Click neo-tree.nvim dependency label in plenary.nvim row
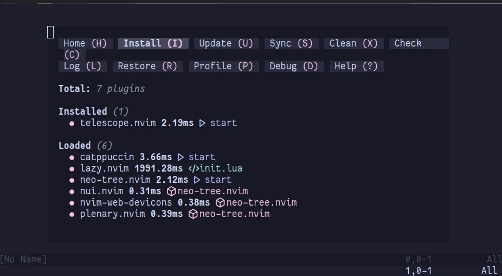 [x=234, y=214]
